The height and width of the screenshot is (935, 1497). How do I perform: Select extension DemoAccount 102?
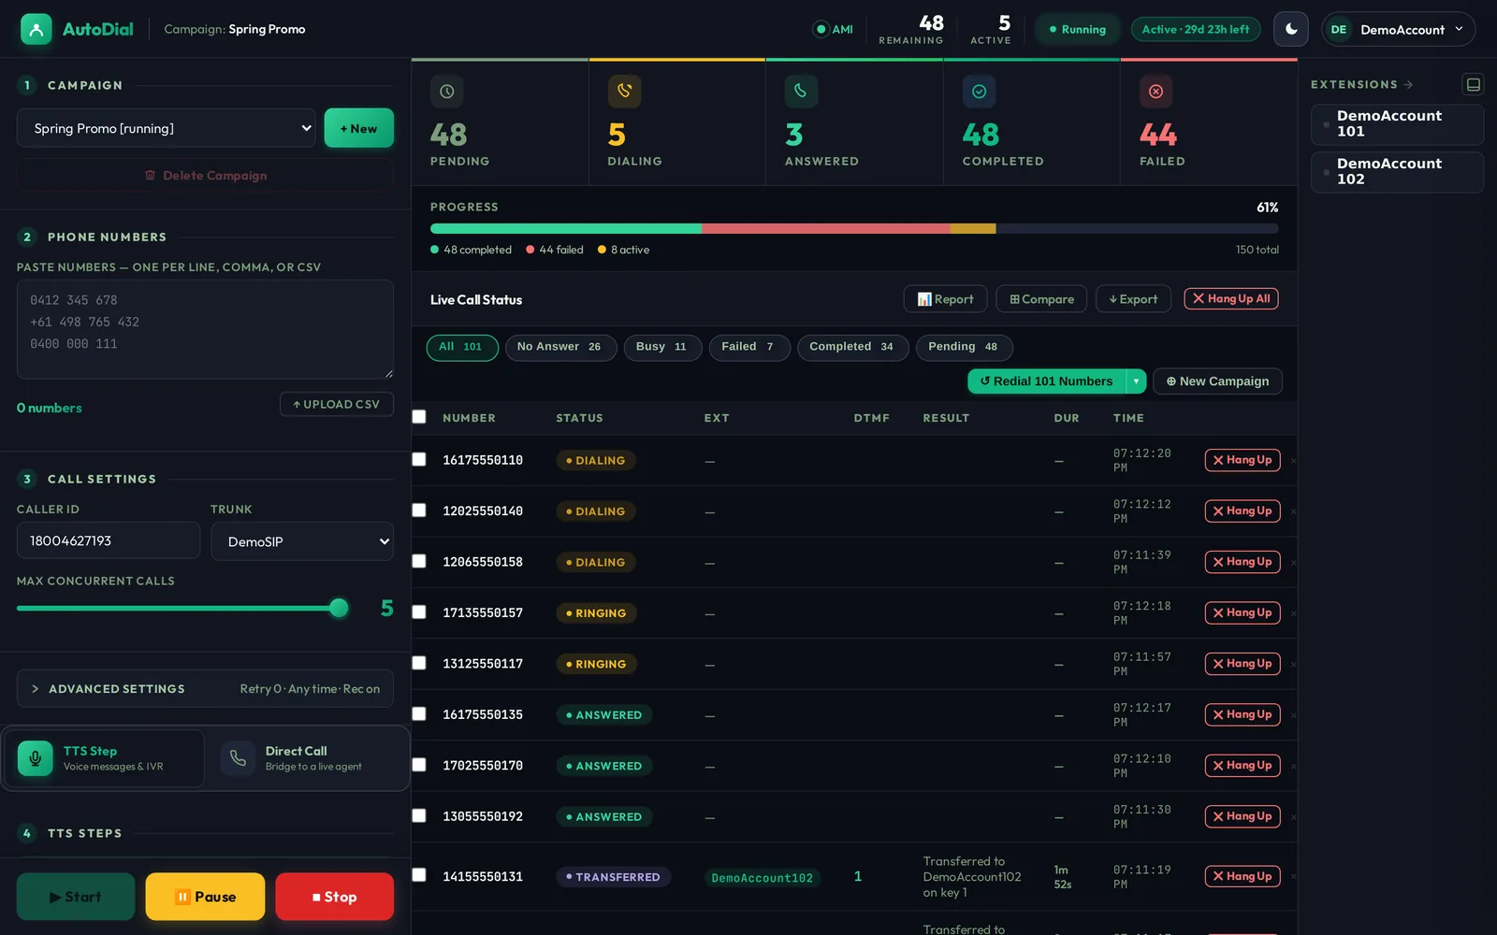click(1397, 172)
